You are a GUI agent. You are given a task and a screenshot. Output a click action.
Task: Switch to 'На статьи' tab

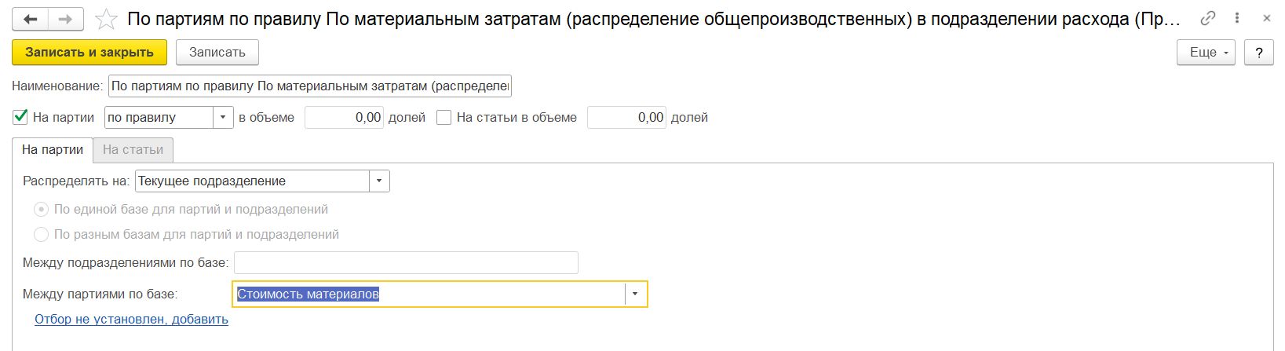coord(133,149)
